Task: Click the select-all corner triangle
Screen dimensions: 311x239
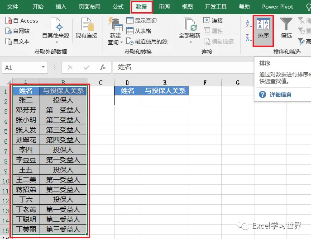Action: (9, 82)
